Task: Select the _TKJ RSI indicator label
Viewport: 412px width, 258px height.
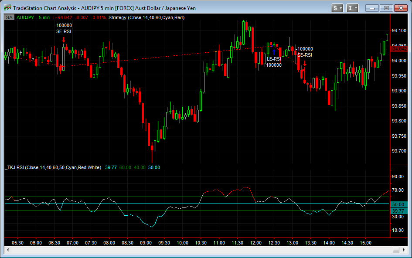Action: tap(53, 167)
